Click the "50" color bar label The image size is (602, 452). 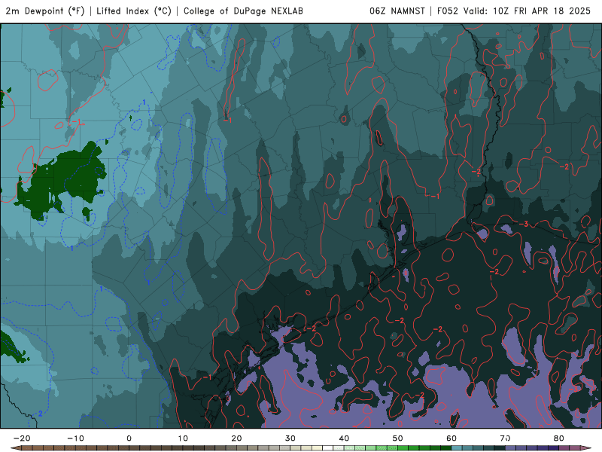(x=398, y=438)
